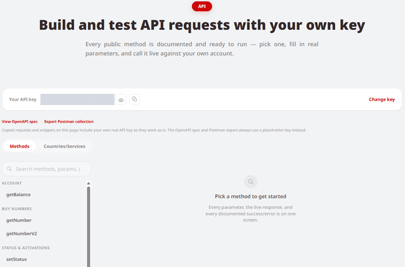Click the red API badge
This screenshot has width=405, height=267.
pyautogui.click(x=202, y=6)
